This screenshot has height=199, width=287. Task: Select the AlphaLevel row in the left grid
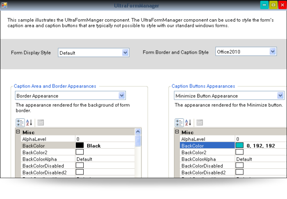coord(78,139)
